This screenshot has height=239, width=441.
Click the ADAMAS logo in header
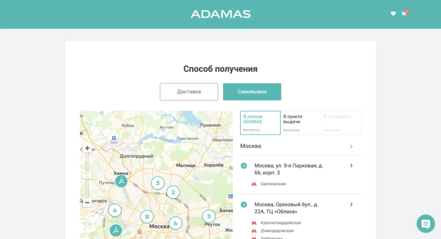pos(220,14)
